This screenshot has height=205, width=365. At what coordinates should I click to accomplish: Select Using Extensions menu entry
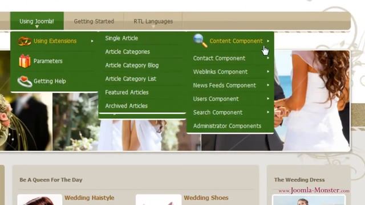click(x=55, y=41)
